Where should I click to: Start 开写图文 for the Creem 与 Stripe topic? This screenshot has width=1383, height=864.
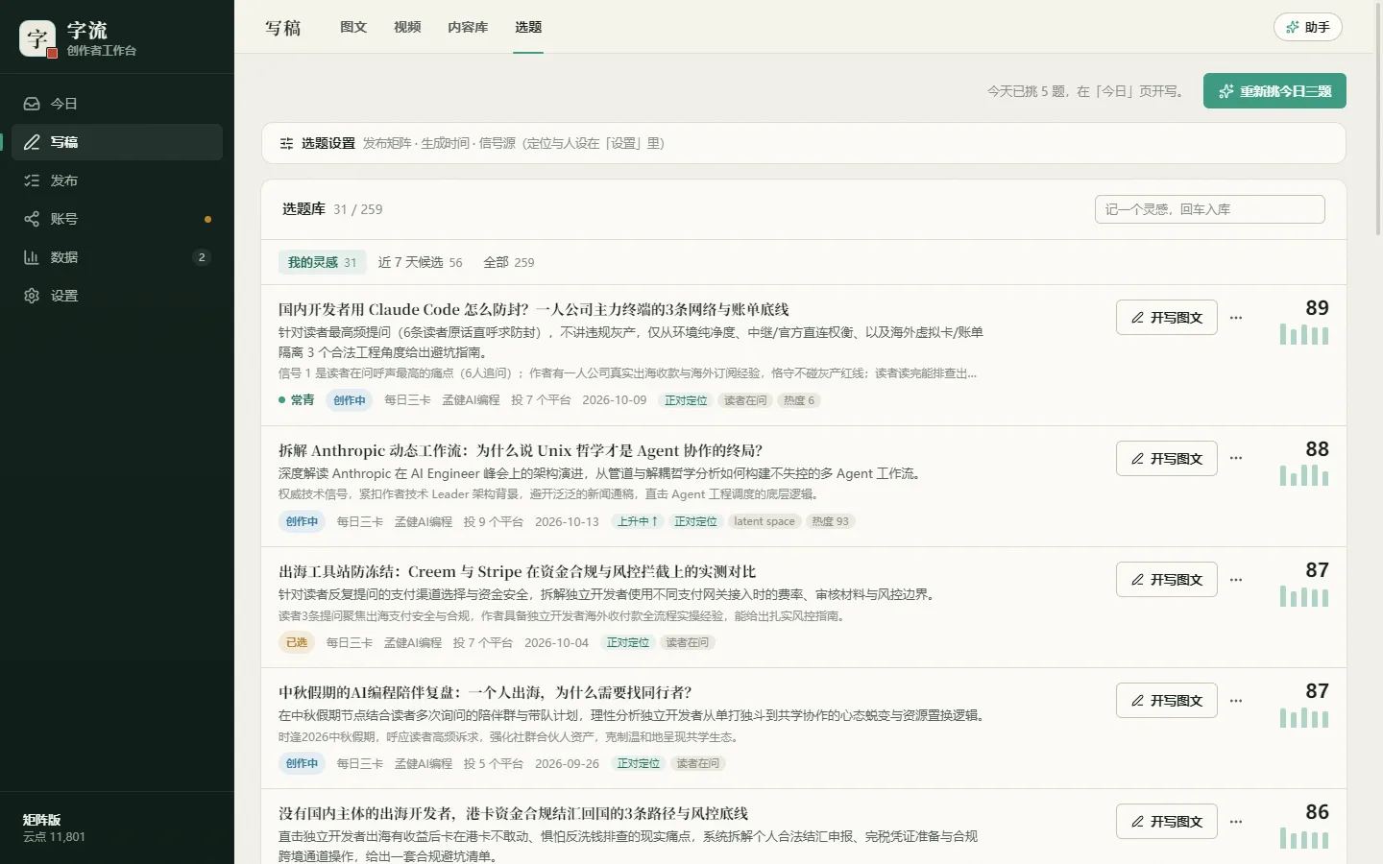(x=1167, y=580)
